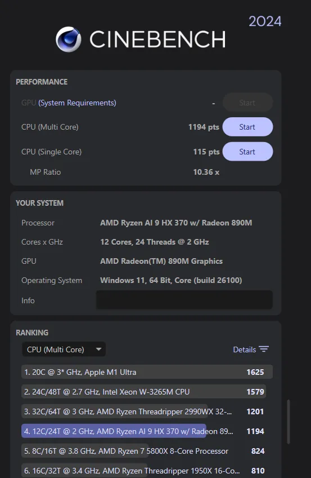This screenshot has width=311, height=478.
Task: Select highlighted Ryzen AI 9 HX 370 entry
Action: coord(147,431)
